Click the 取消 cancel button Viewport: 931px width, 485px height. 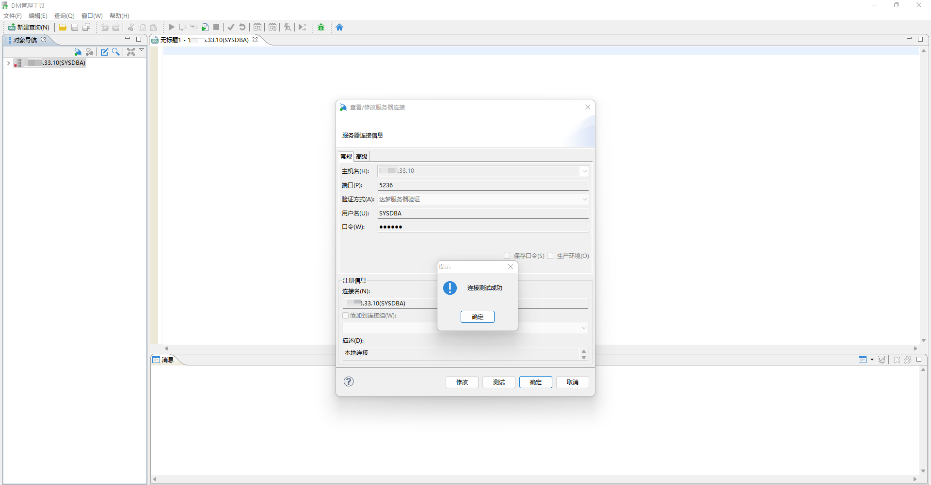point(573,382)
